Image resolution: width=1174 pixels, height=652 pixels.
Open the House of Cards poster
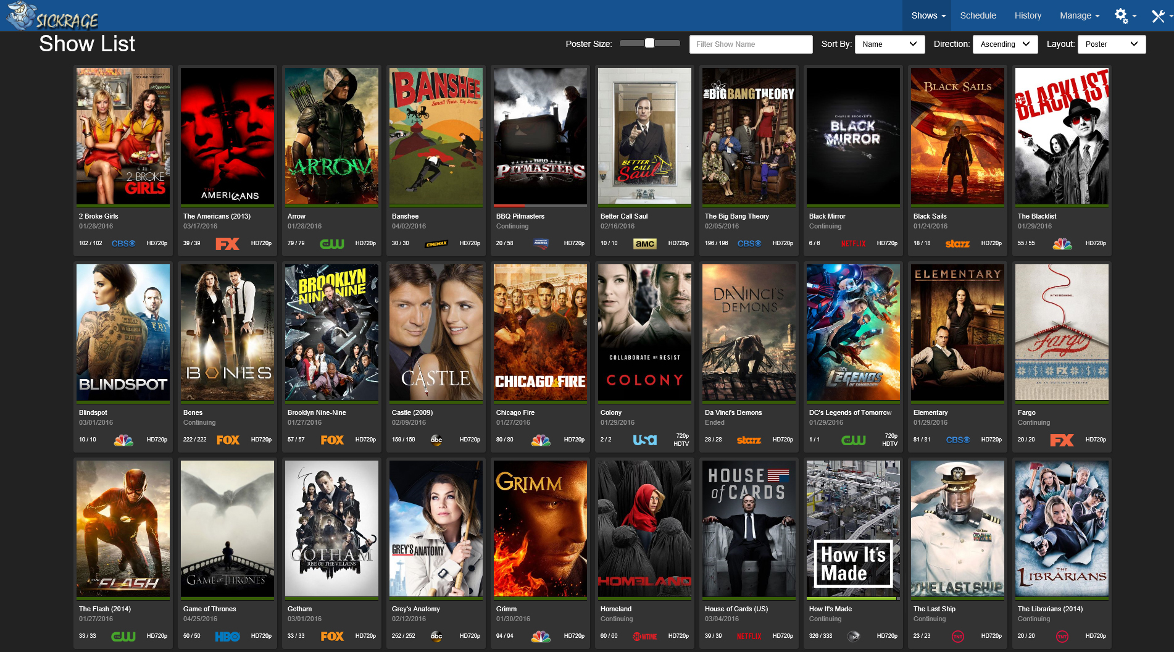click(749, 529)
